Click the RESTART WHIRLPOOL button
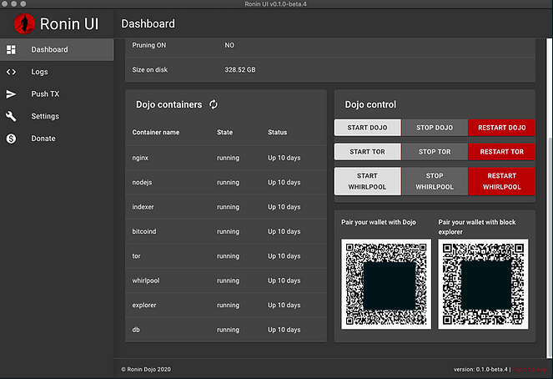The image size is (553, 379). tap(501, 181)
